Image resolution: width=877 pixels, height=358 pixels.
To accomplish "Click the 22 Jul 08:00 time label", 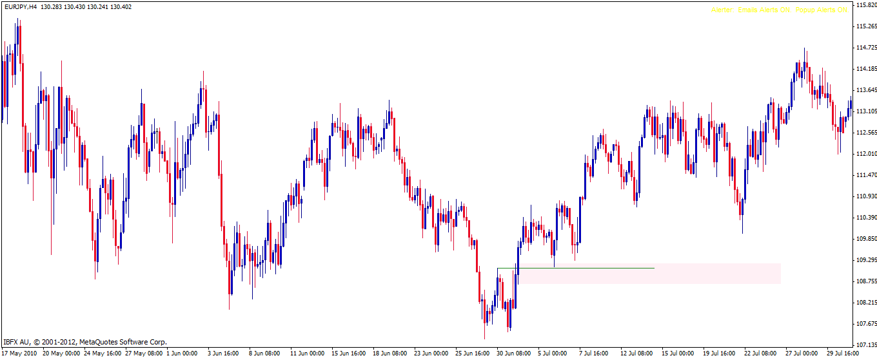I will tap(762, 353).
